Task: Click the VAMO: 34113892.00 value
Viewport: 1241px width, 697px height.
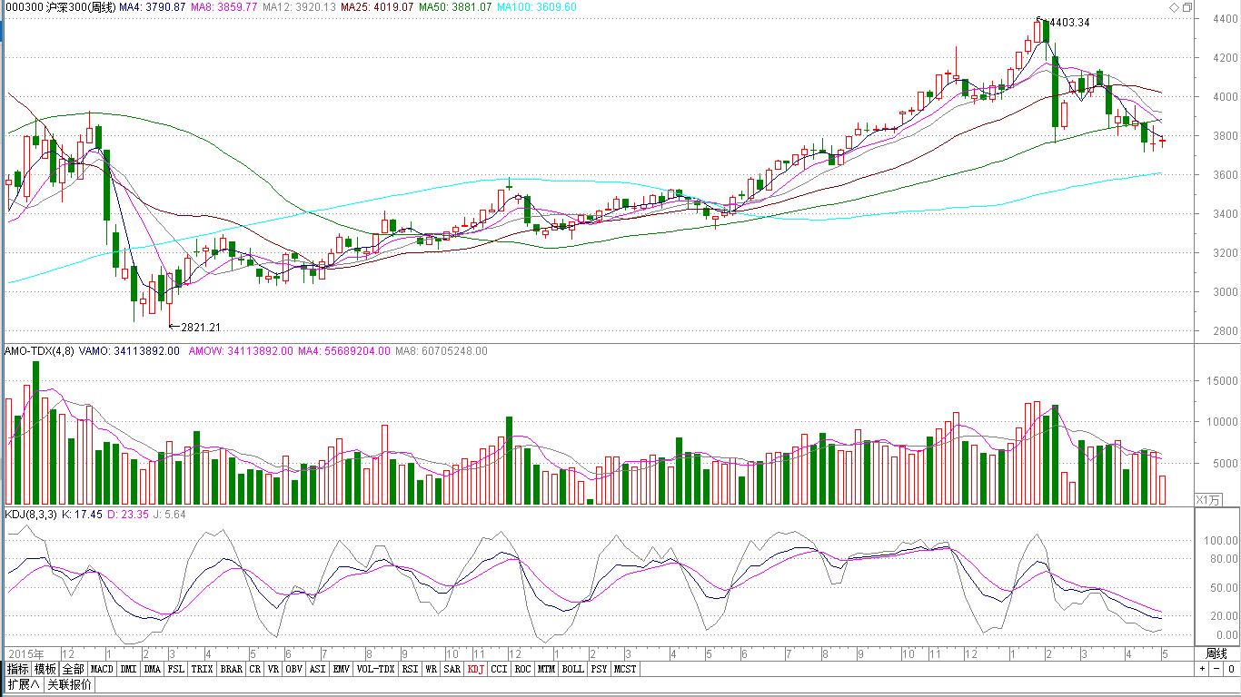Action: [129, 351]
